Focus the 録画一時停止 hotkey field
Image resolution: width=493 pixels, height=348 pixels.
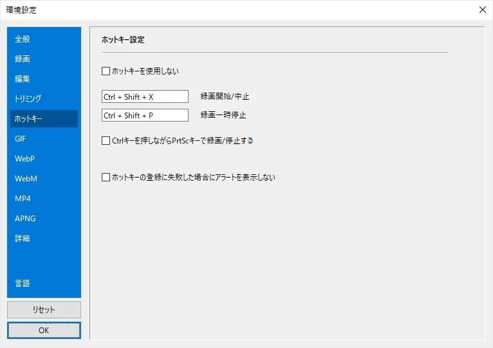tap(145, 116)
